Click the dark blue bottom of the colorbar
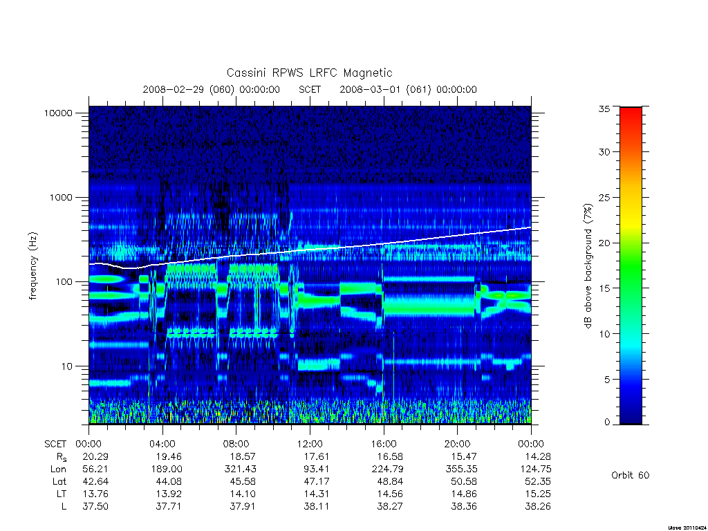The height and width of the screenshot is (531, 708). coord(631,416)
